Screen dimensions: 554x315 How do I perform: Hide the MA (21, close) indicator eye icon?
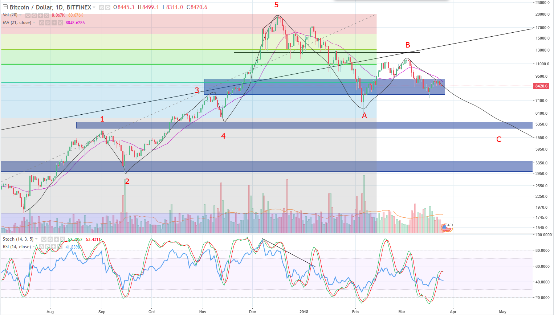(42, 23)
